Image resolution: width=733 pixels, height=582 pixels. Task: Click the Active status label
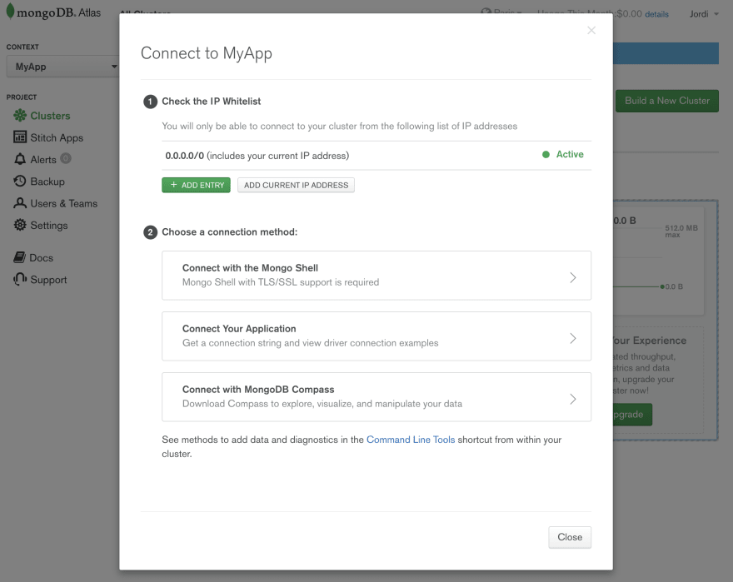point(570,154)
